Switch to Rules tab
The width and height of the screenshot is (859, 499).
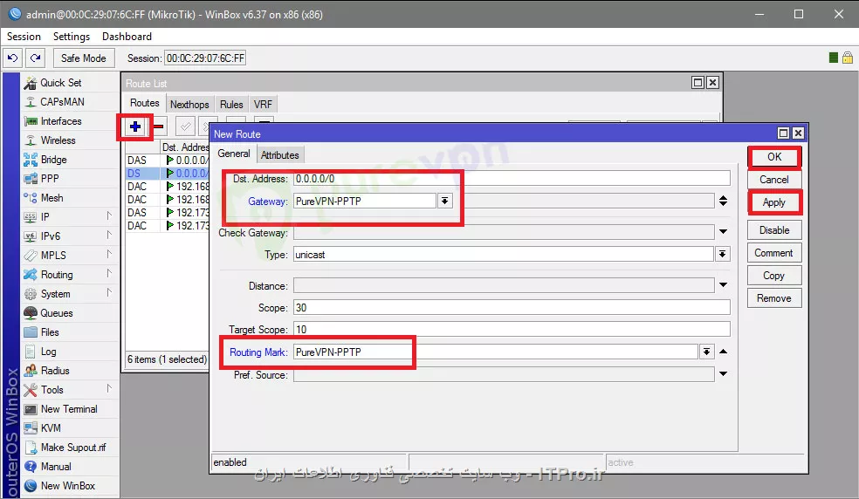click(x=231, y=104)
